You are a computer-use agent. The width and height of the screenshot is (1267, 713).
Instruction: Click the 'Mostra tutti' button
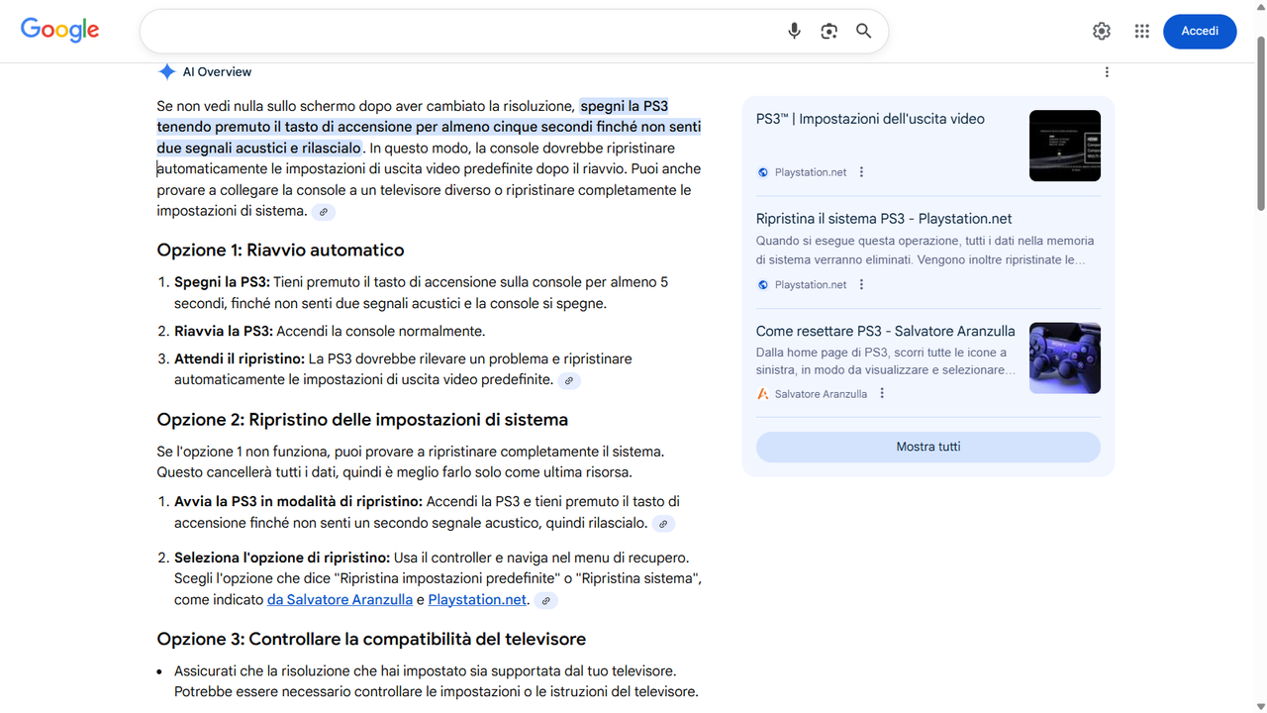[928, 447]
